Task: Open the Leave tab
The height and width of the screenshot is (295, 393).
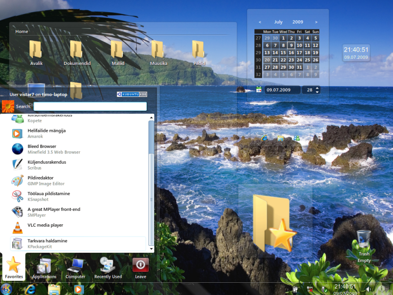Action: coord(140,267)
